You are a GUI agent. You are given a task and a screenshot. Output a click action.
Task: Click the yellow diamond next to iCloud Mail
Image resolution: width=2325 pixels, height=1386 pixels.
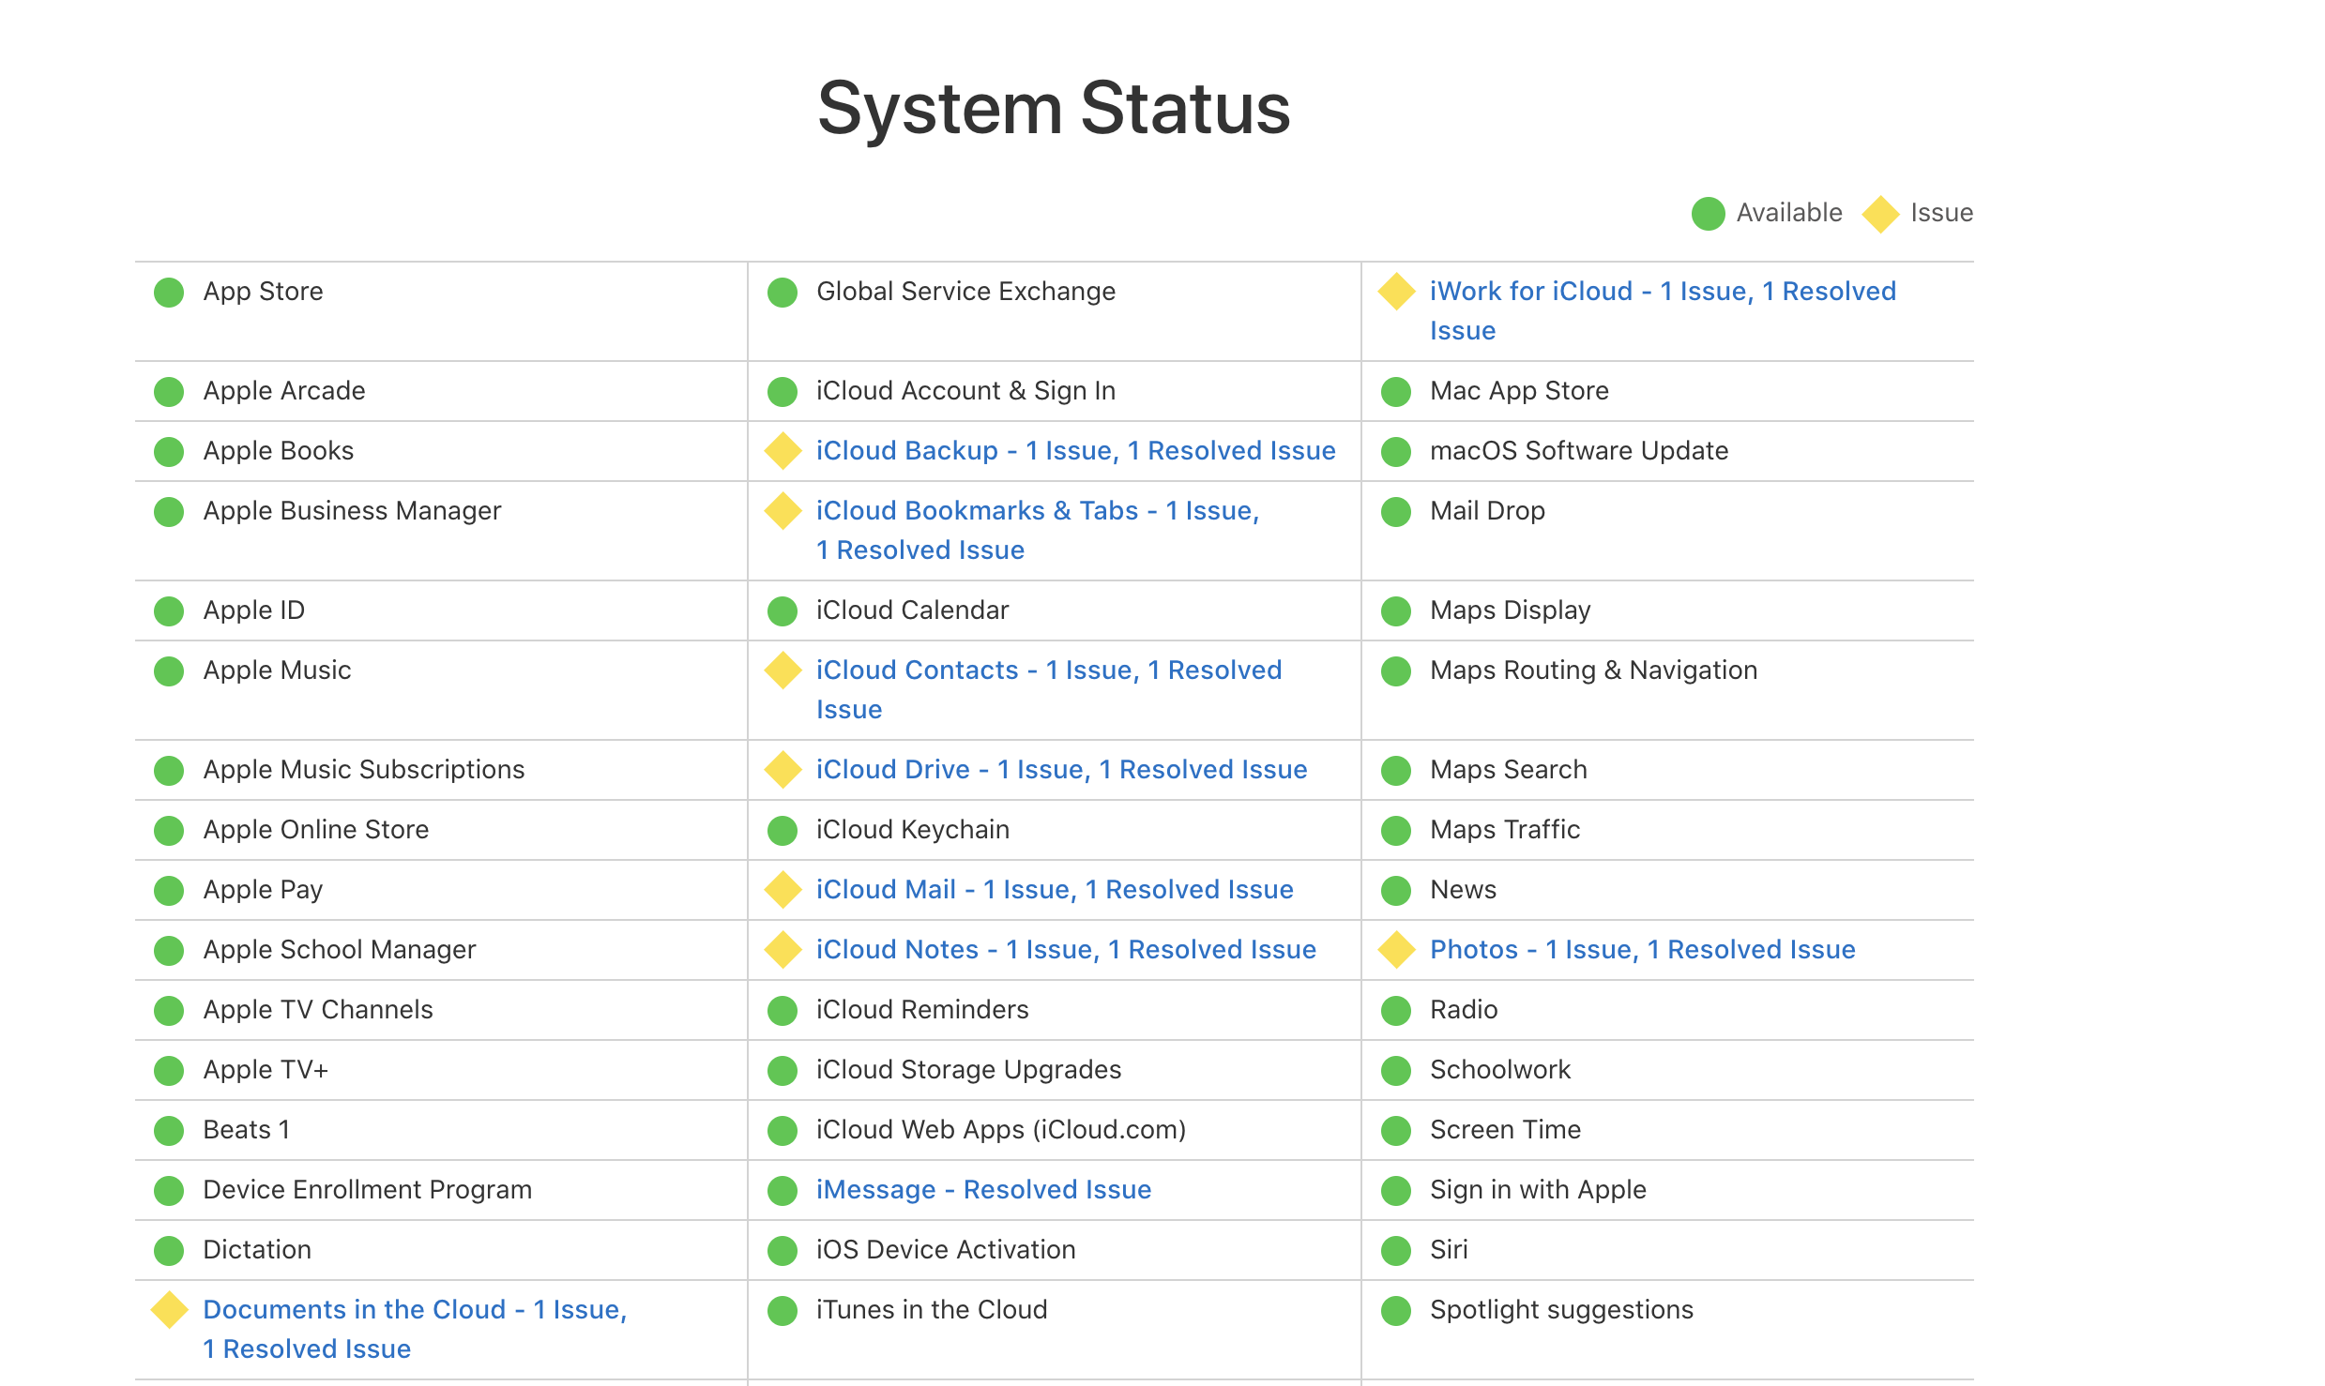click(x=783, y=890)
